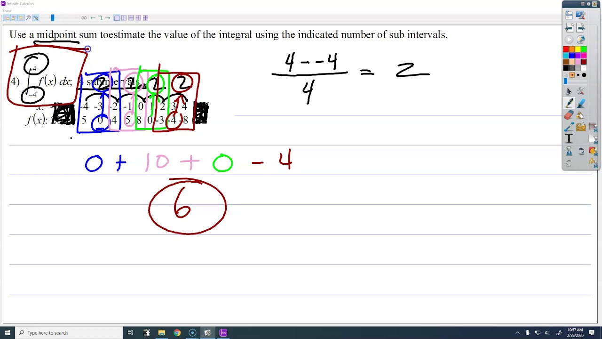This screenshot has width=602, height=339.
Task: Toggle the third display mode button in top toolbar
Action: (x=21, y=18)
